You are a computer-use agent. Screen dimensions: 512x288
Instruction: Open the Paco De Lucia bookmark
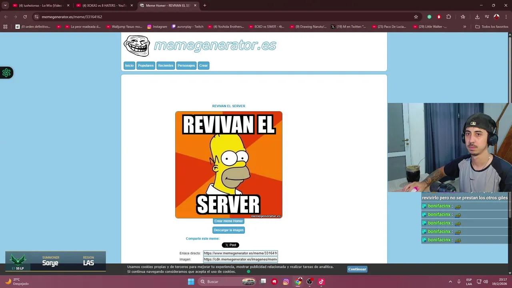[x=389, y=27]
